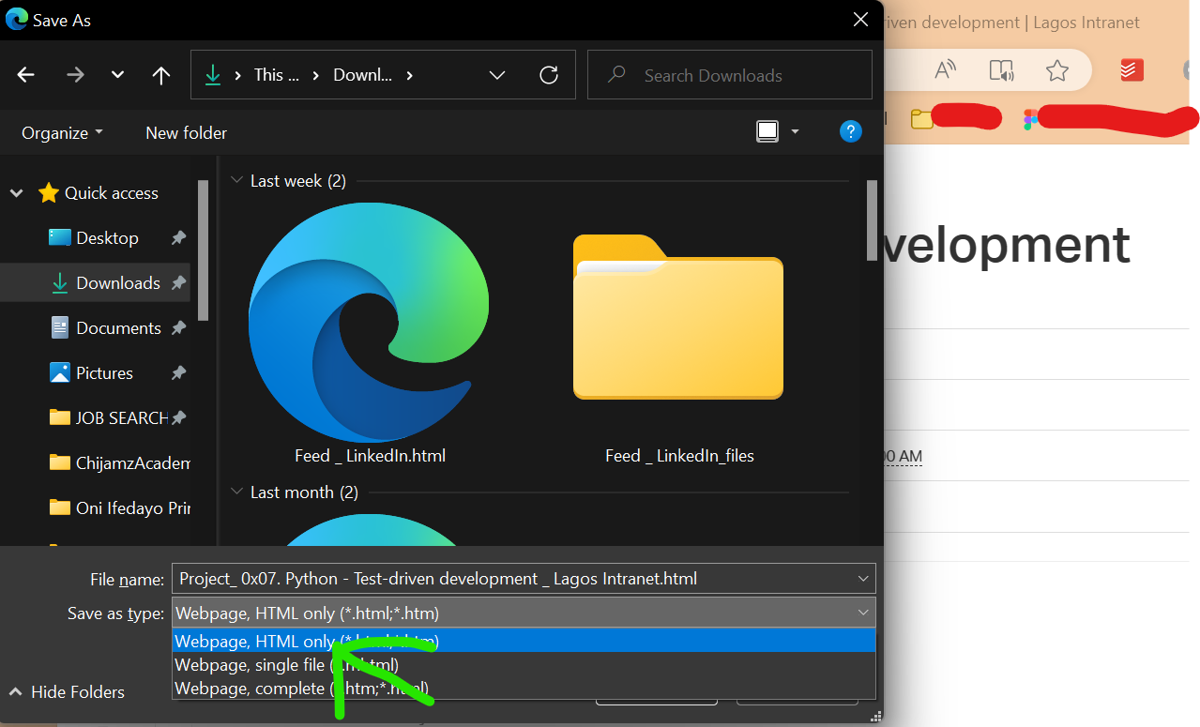Open the view options dropdown arrow
The image size is (1200, 727).
coord(796,132)
